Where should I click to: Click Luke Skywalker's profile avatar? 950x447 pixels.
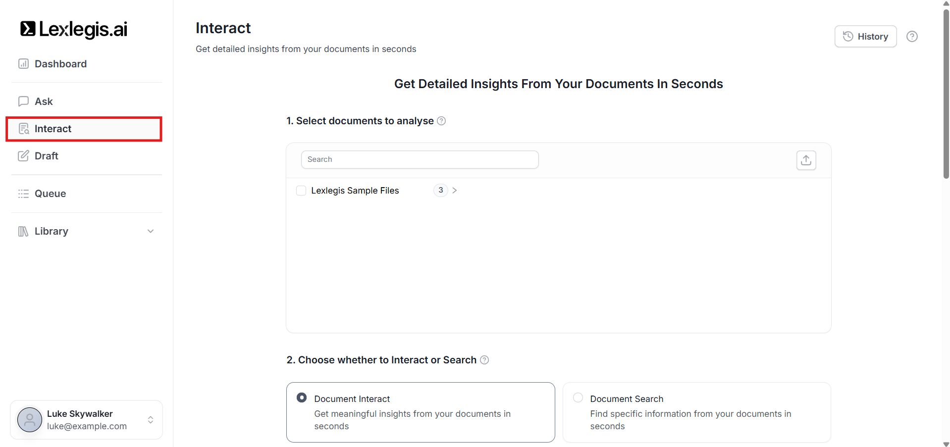pyautogui.click(x=30, y=420)
